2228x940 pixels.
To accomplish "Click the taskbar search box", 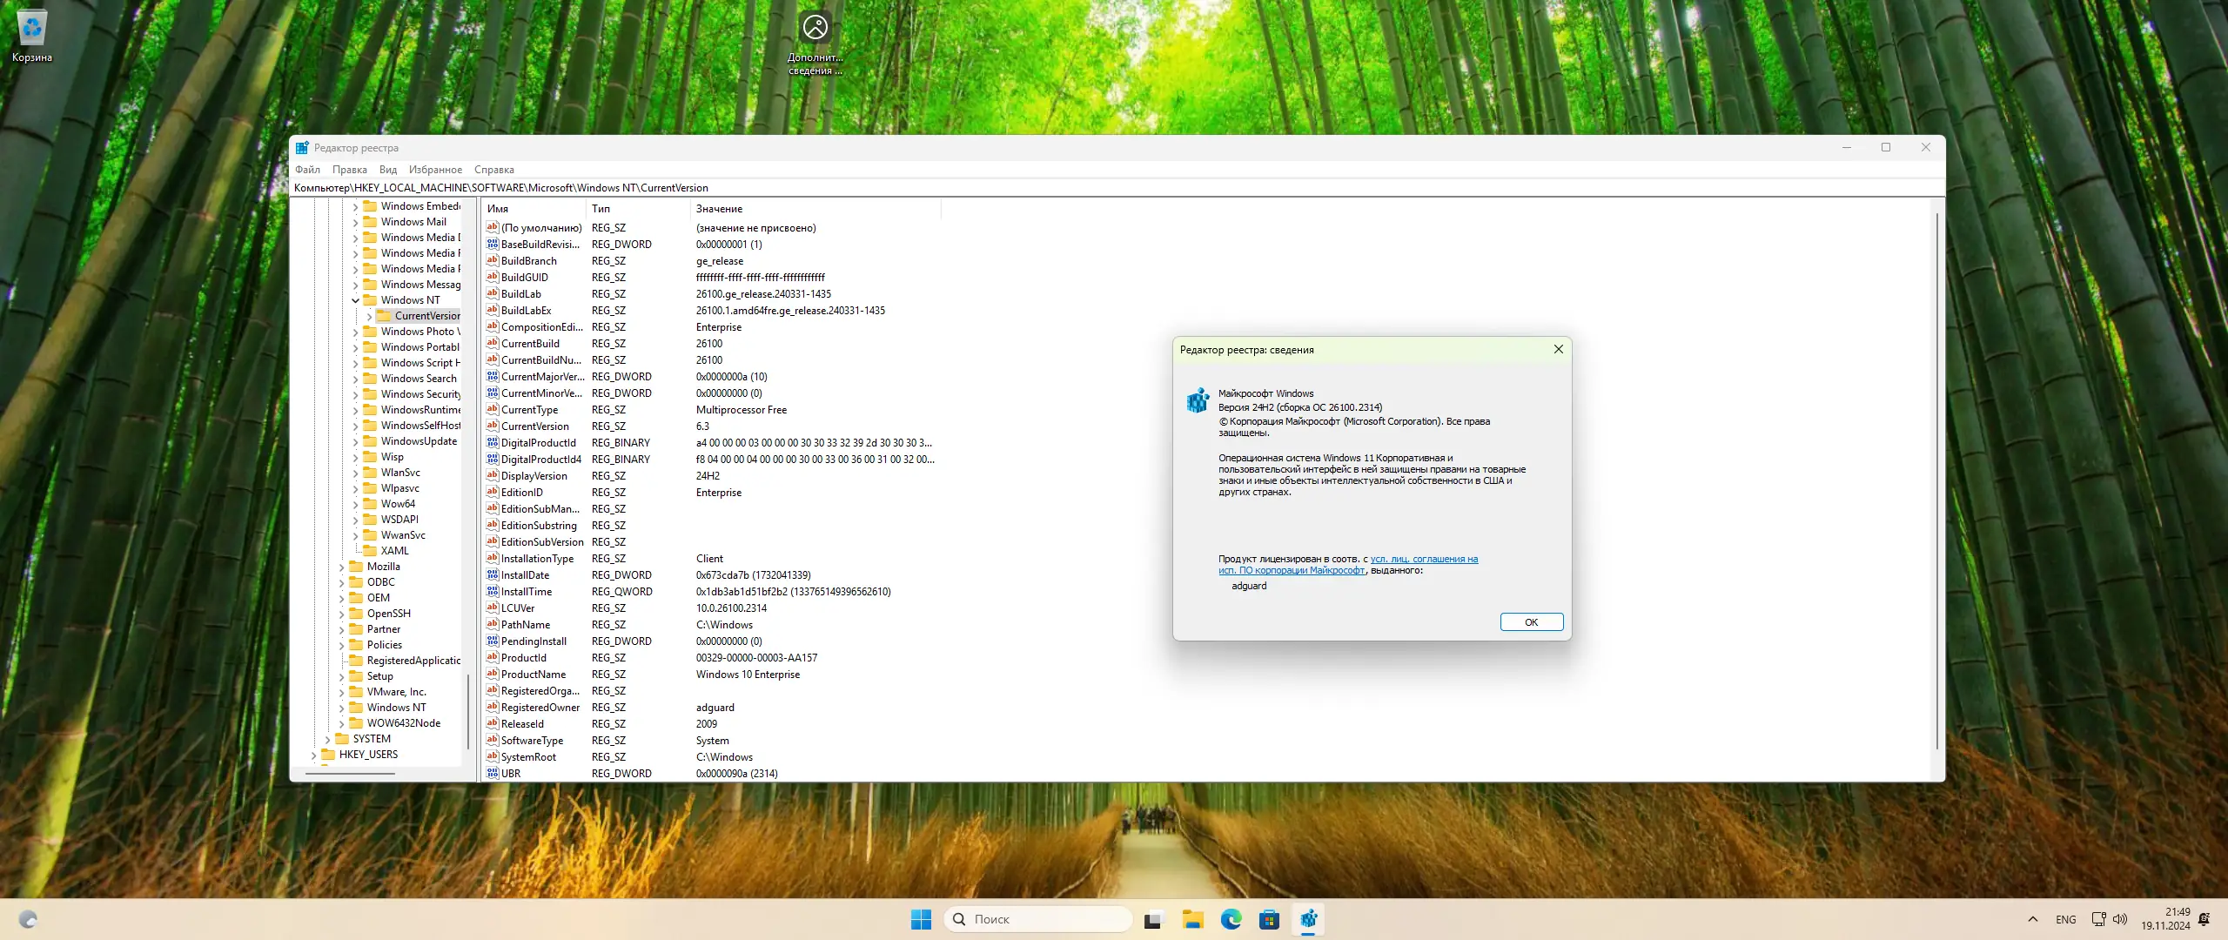I will [1037, 919].
